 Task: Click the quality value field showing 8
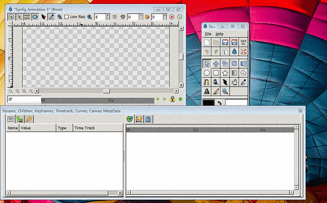coord(100,17)
